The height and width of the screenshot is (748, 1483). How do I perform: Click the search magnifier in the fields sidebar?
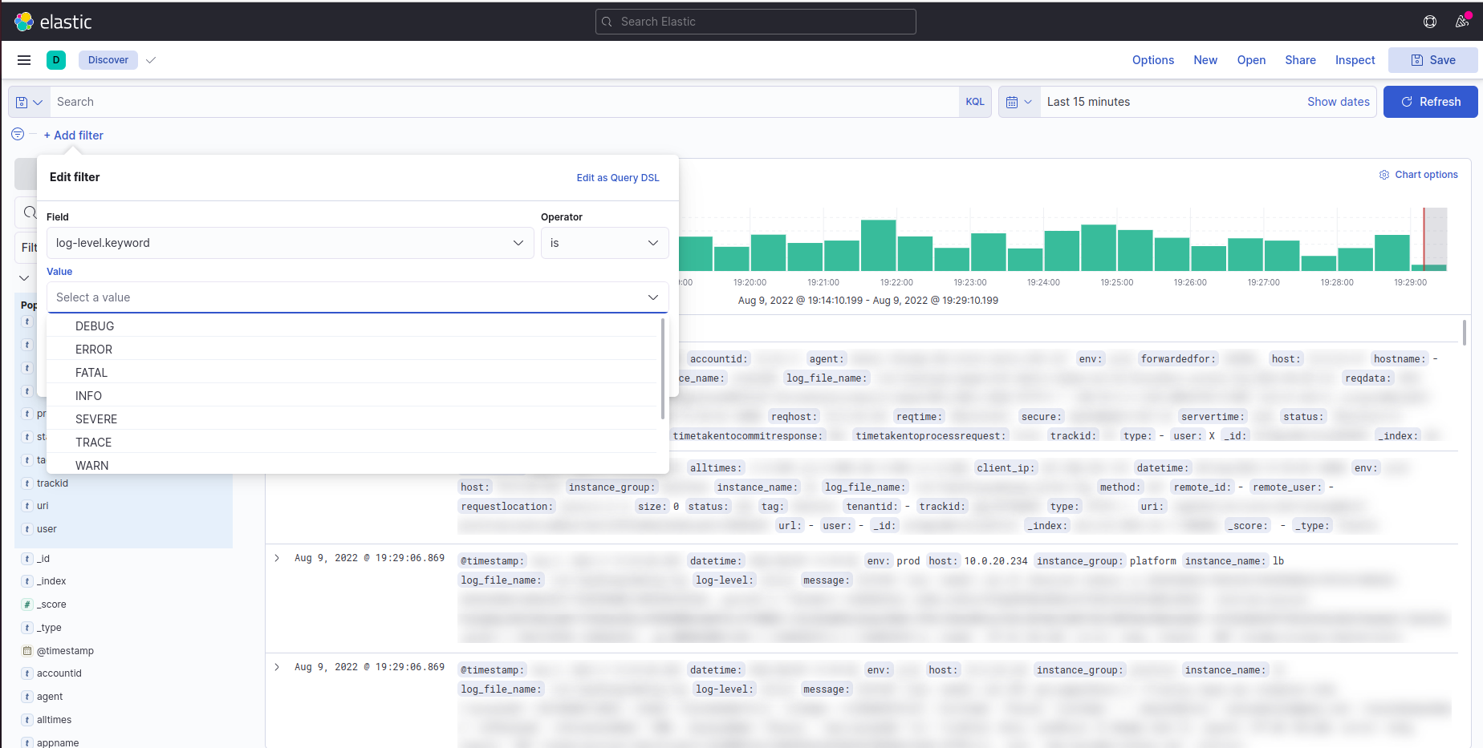coord(30,212)
